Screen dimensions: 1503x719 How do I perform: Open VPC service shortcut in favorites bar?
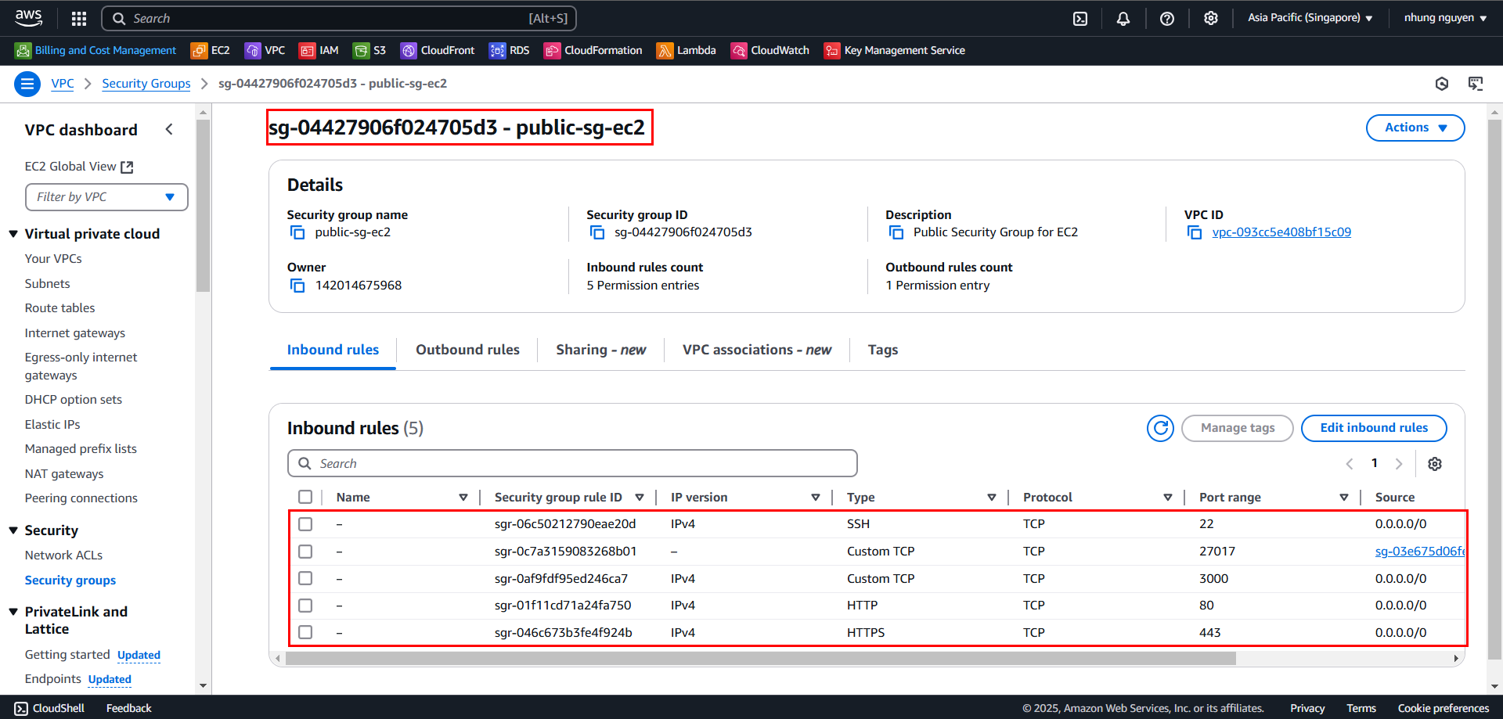click(265, 50)
